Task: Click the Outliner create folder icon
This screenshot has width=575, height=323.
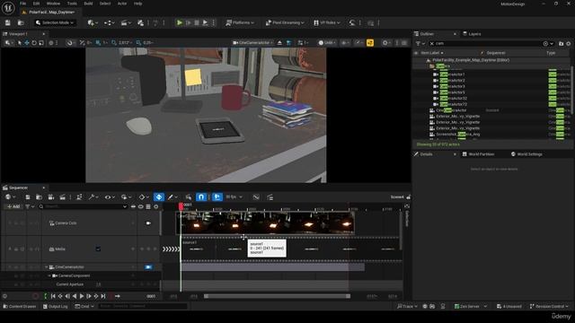Action: pyautogui.click(x=561, y=44)
